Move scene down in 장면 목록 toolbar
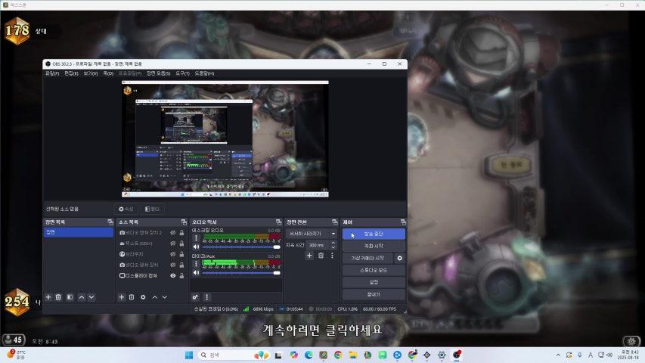Viewport: 645px width, 363px height. click(91, 296)
